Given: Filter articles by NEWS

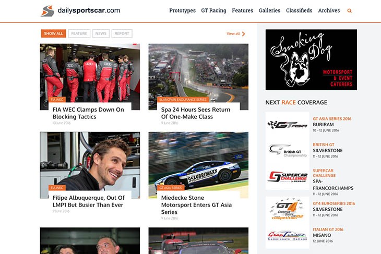Looking at the screenshot, I should point(101,33).
